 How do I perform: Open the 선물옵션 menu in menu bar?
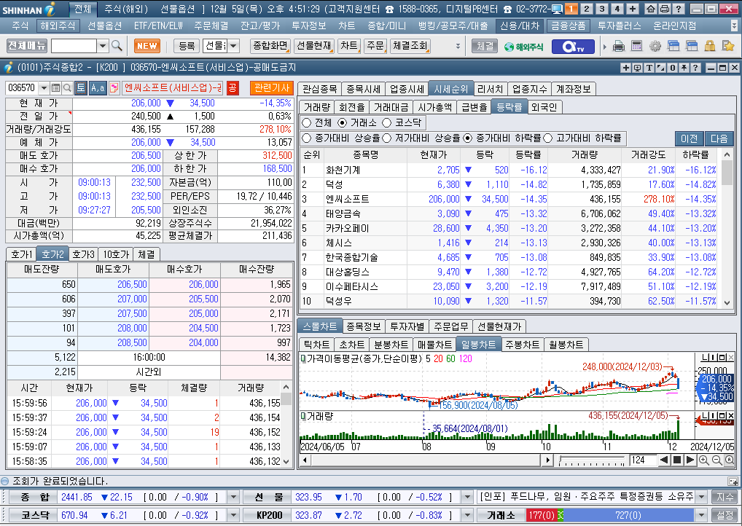104,25
